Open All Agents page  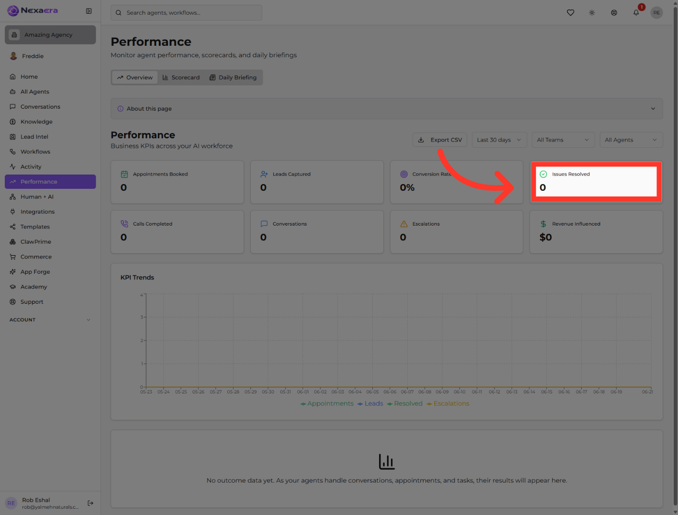(x=50, y=92)
